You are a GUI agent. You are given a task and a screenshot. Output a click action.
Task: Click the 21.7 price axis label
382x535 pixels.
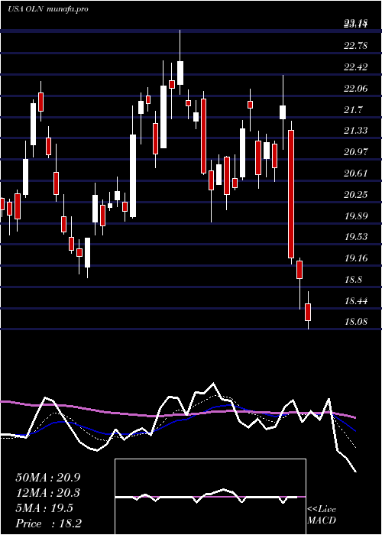(x=353, y=110)
